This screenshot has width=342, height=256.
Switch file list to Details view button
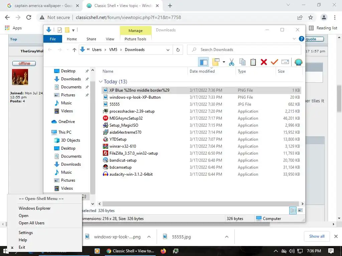[293, 211]
